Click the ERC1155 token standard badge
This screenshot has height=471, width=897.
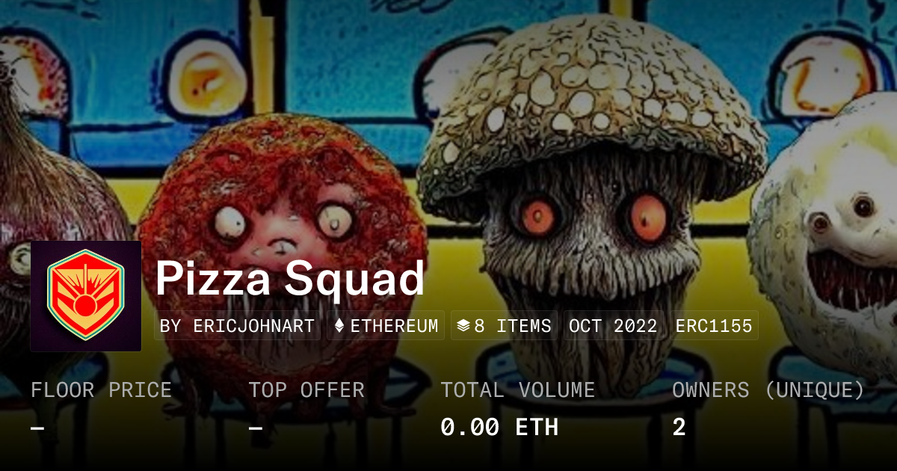(x=714, y=326)
